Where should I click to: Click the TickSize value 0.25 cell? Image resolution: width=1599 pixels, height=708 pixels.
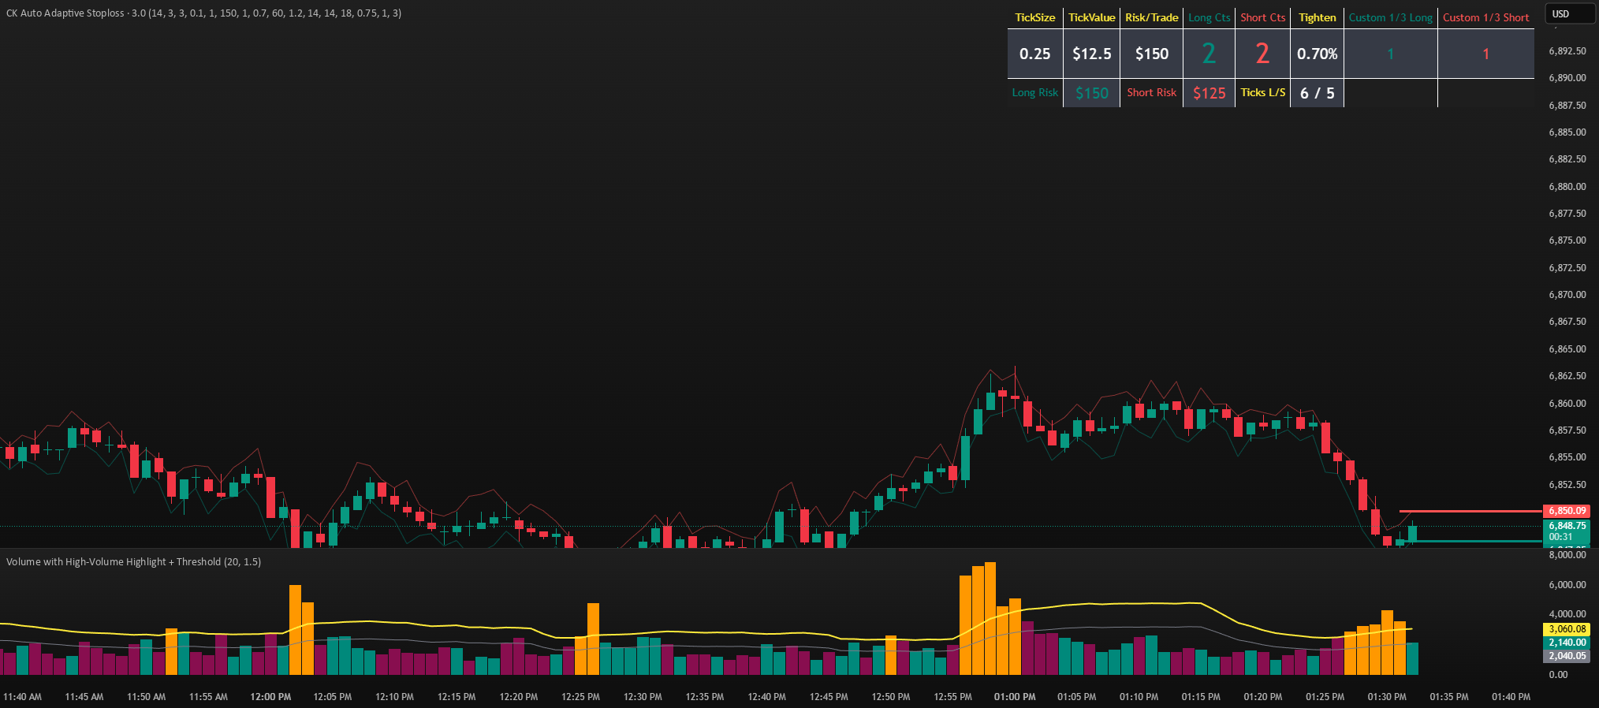coord(1035,54)
